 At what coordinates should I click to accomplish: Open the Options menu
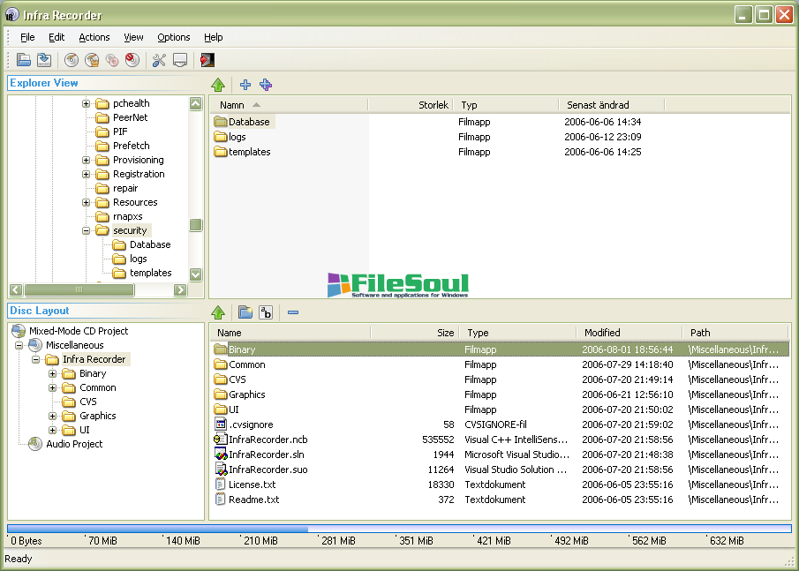coord(173,37)
